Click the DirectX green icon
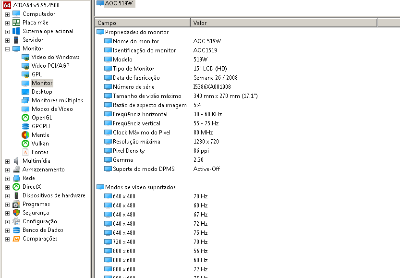Image resolution: width=400 pixels, height=278 pixels. [x=16, y=187]
